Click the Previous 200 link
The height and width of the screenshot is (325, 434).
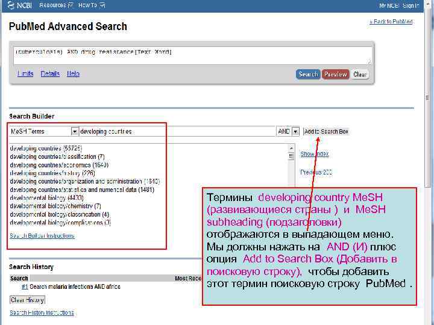coord(316,173)
